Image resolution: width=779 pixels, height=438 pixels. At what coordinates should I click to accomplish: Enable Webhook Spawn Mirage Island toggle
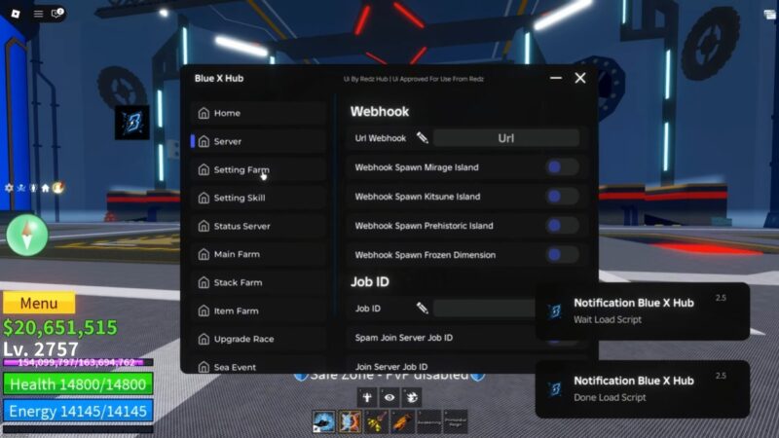tap(562, 167)
